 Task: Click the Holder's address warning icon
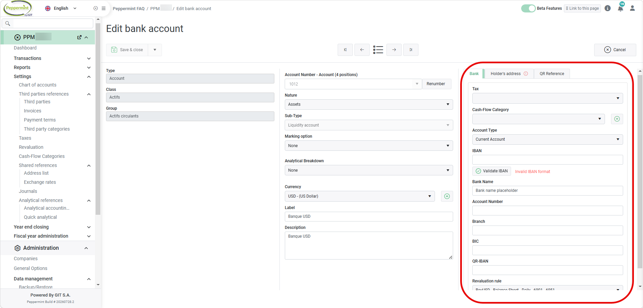(x=526, y=74)
